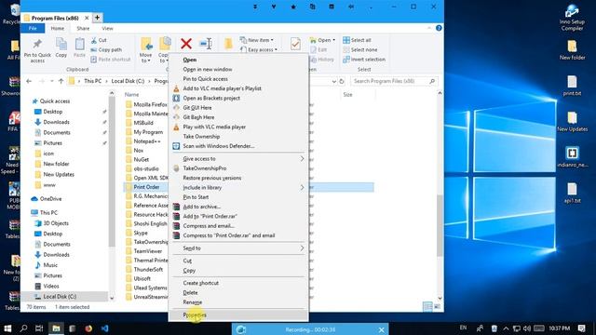Image resolution: width=596 pixels, height=335 pixels.
Task: Open the notification center icon
Action: (x=581, y=328)
